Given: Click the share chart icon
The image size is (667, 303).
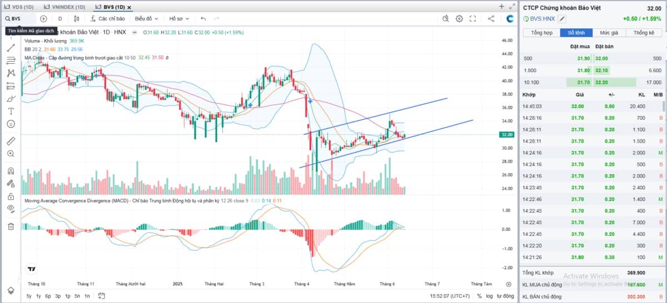Looking at the screenshot, I should pyautogui.click(x=491, y=18).
